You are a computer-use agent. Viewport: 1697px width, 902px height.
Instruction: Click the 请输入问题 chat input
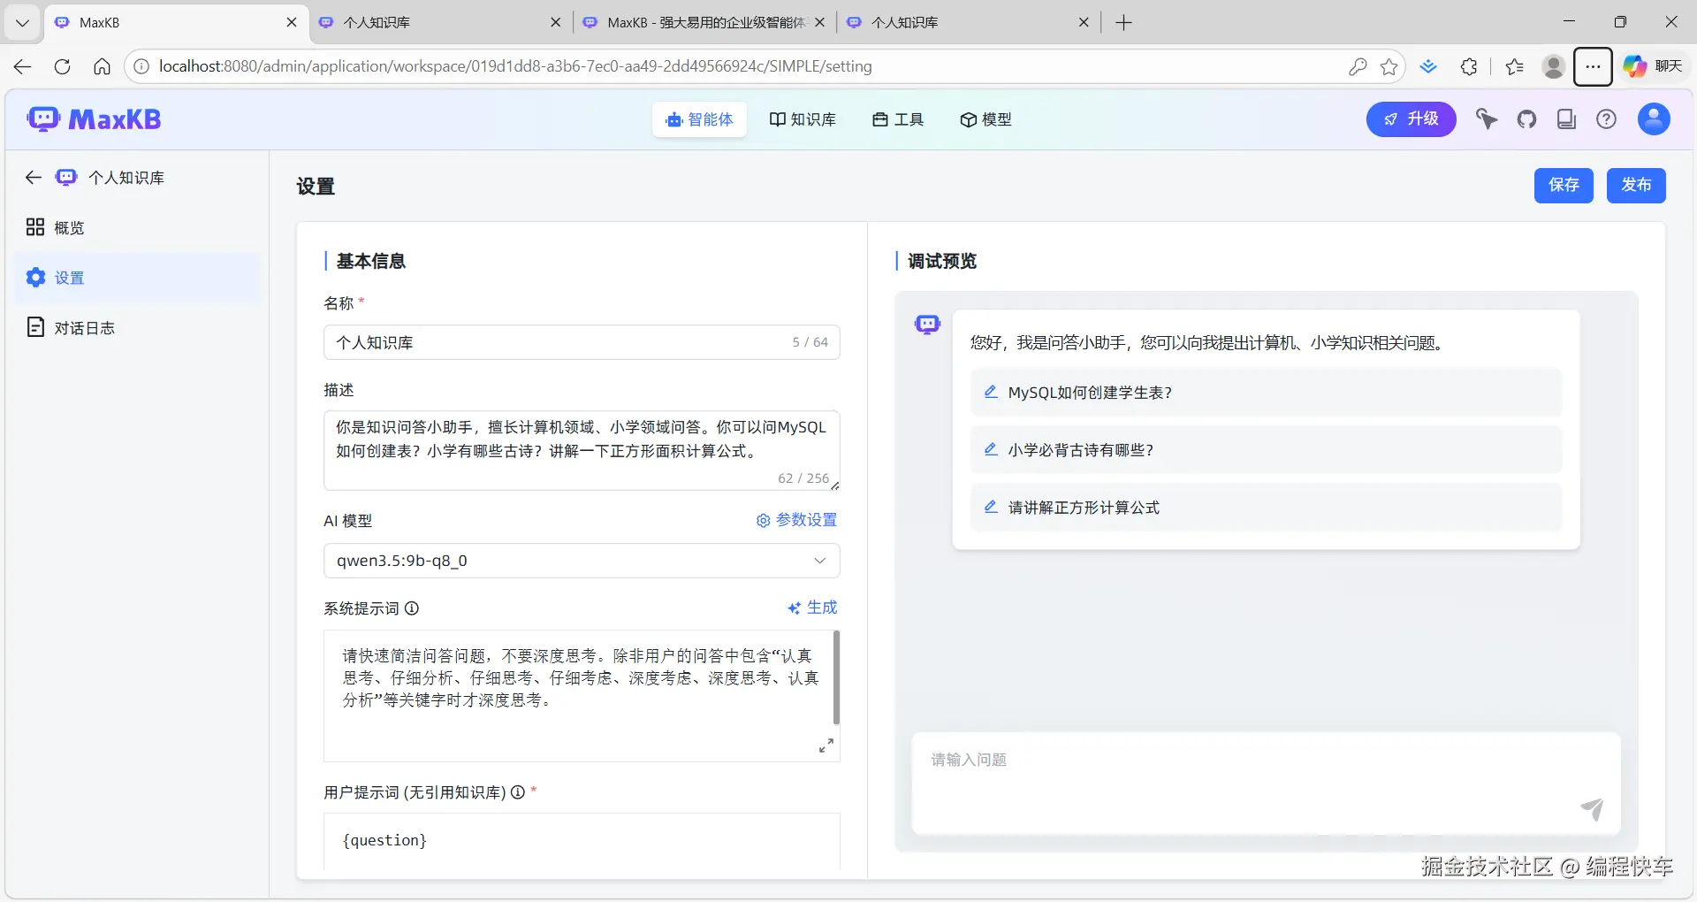[x=1266, y=783]
